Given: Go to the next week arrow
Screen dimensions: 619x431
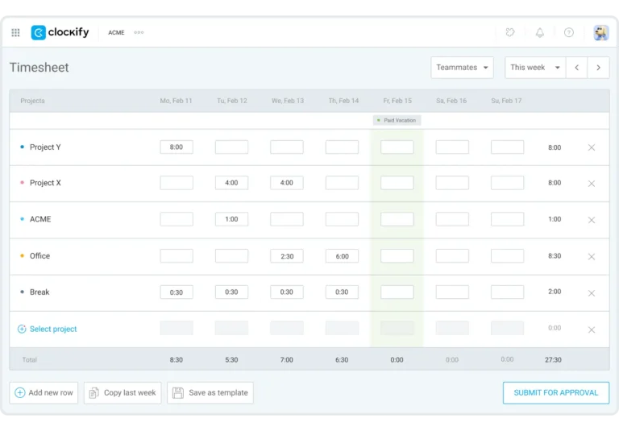Looking at the screenshot, I should 599,68.
